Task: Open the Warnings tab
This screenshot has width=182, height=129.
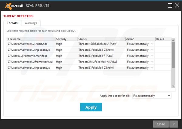Action: pyautogui.click(x=31, y=23)
